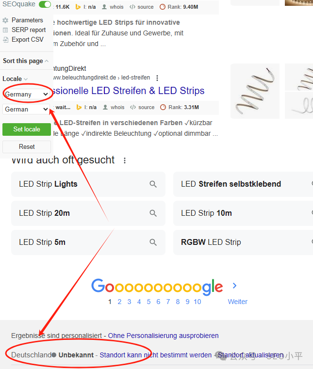This screenshot has width=313, height=369.
Task: Export results via Export CSV
Action: coord(27,40)
